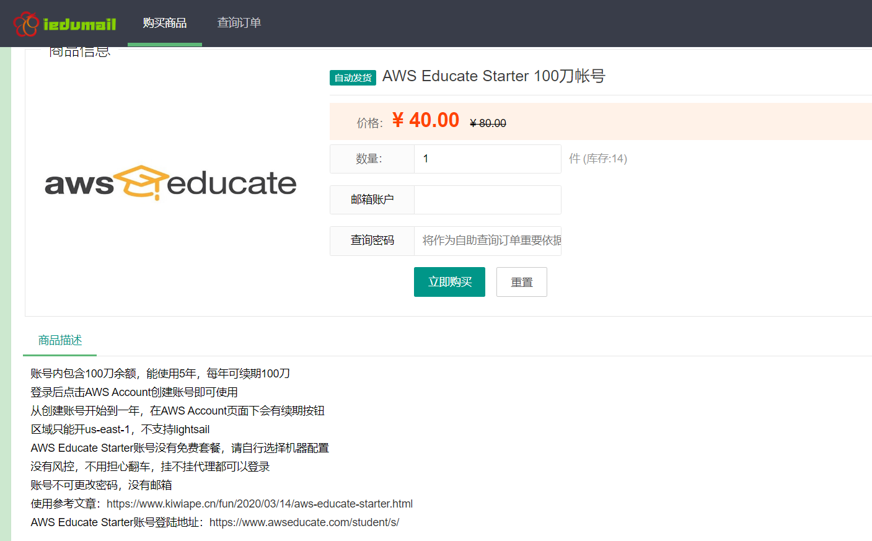Click the ¥ 40.00 price
This screenshot has height=541, width=872.
(426, 120)
